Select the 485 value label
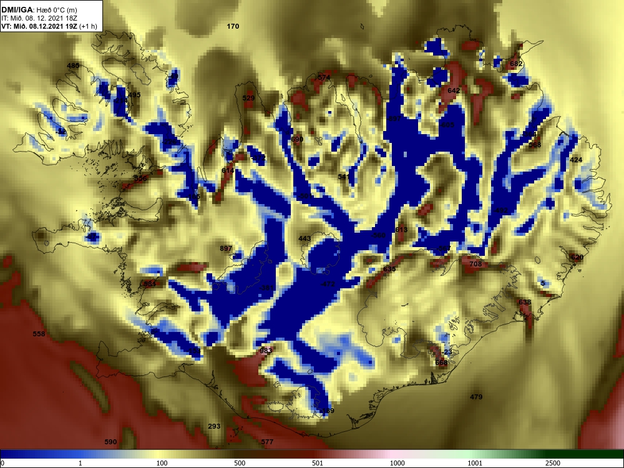624x468 pixels. tap(73, 66)
